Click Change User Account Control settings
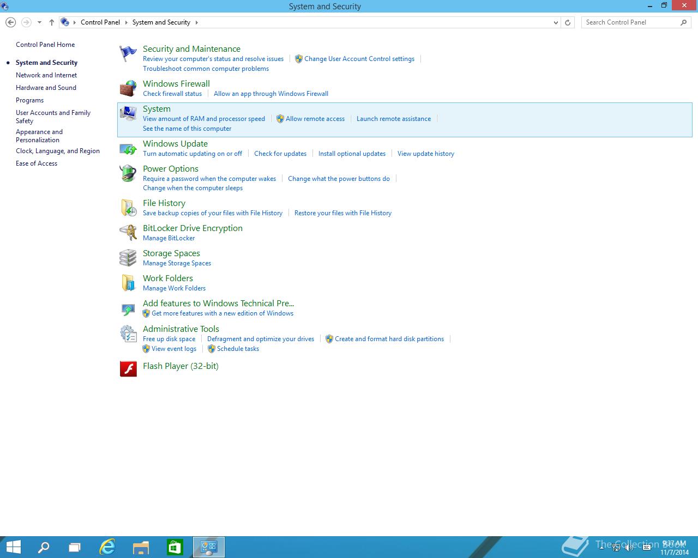The width and height of the screenshot is (698, 558). tap(359, 59)
